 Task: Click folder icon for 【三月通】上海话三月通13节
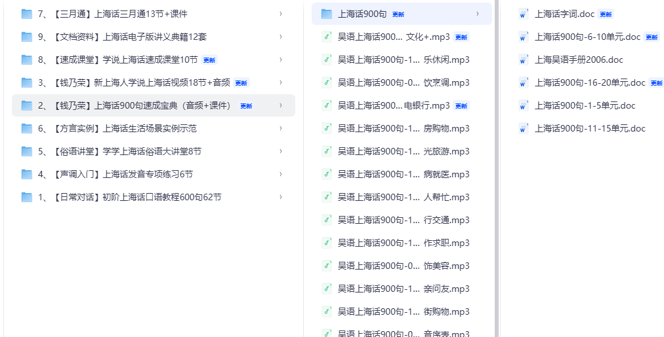point(27,14)
